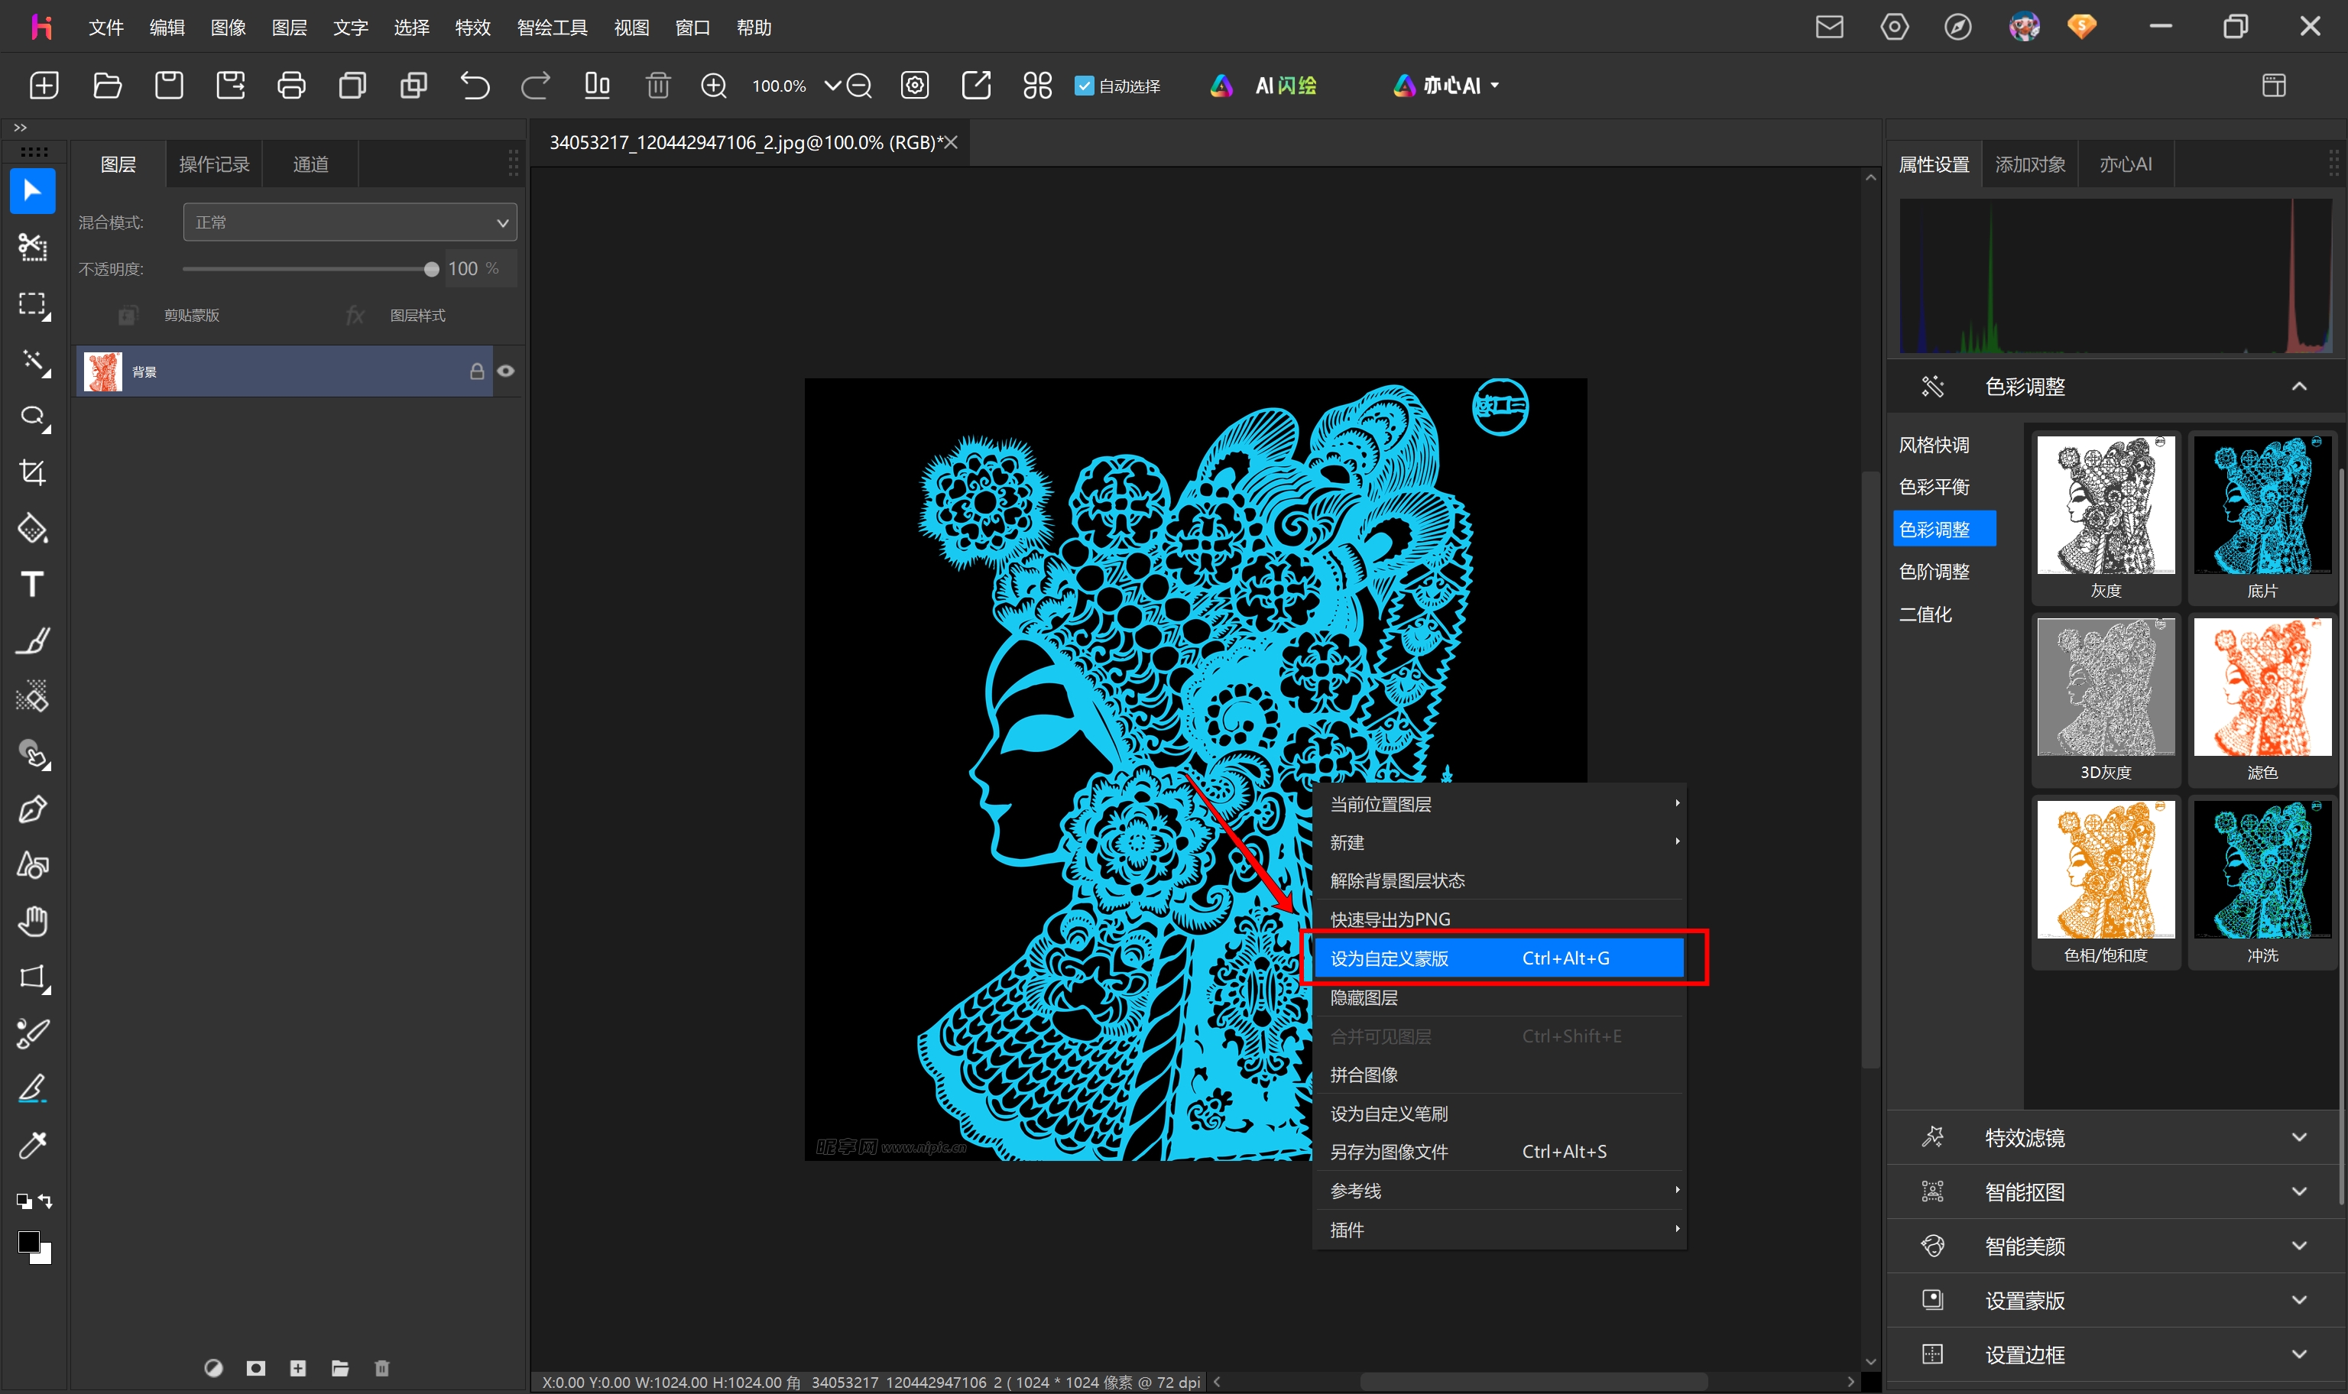Click the Save icon in toolbar
This screenshot has width=2348, height=1394.
[169, 86]
